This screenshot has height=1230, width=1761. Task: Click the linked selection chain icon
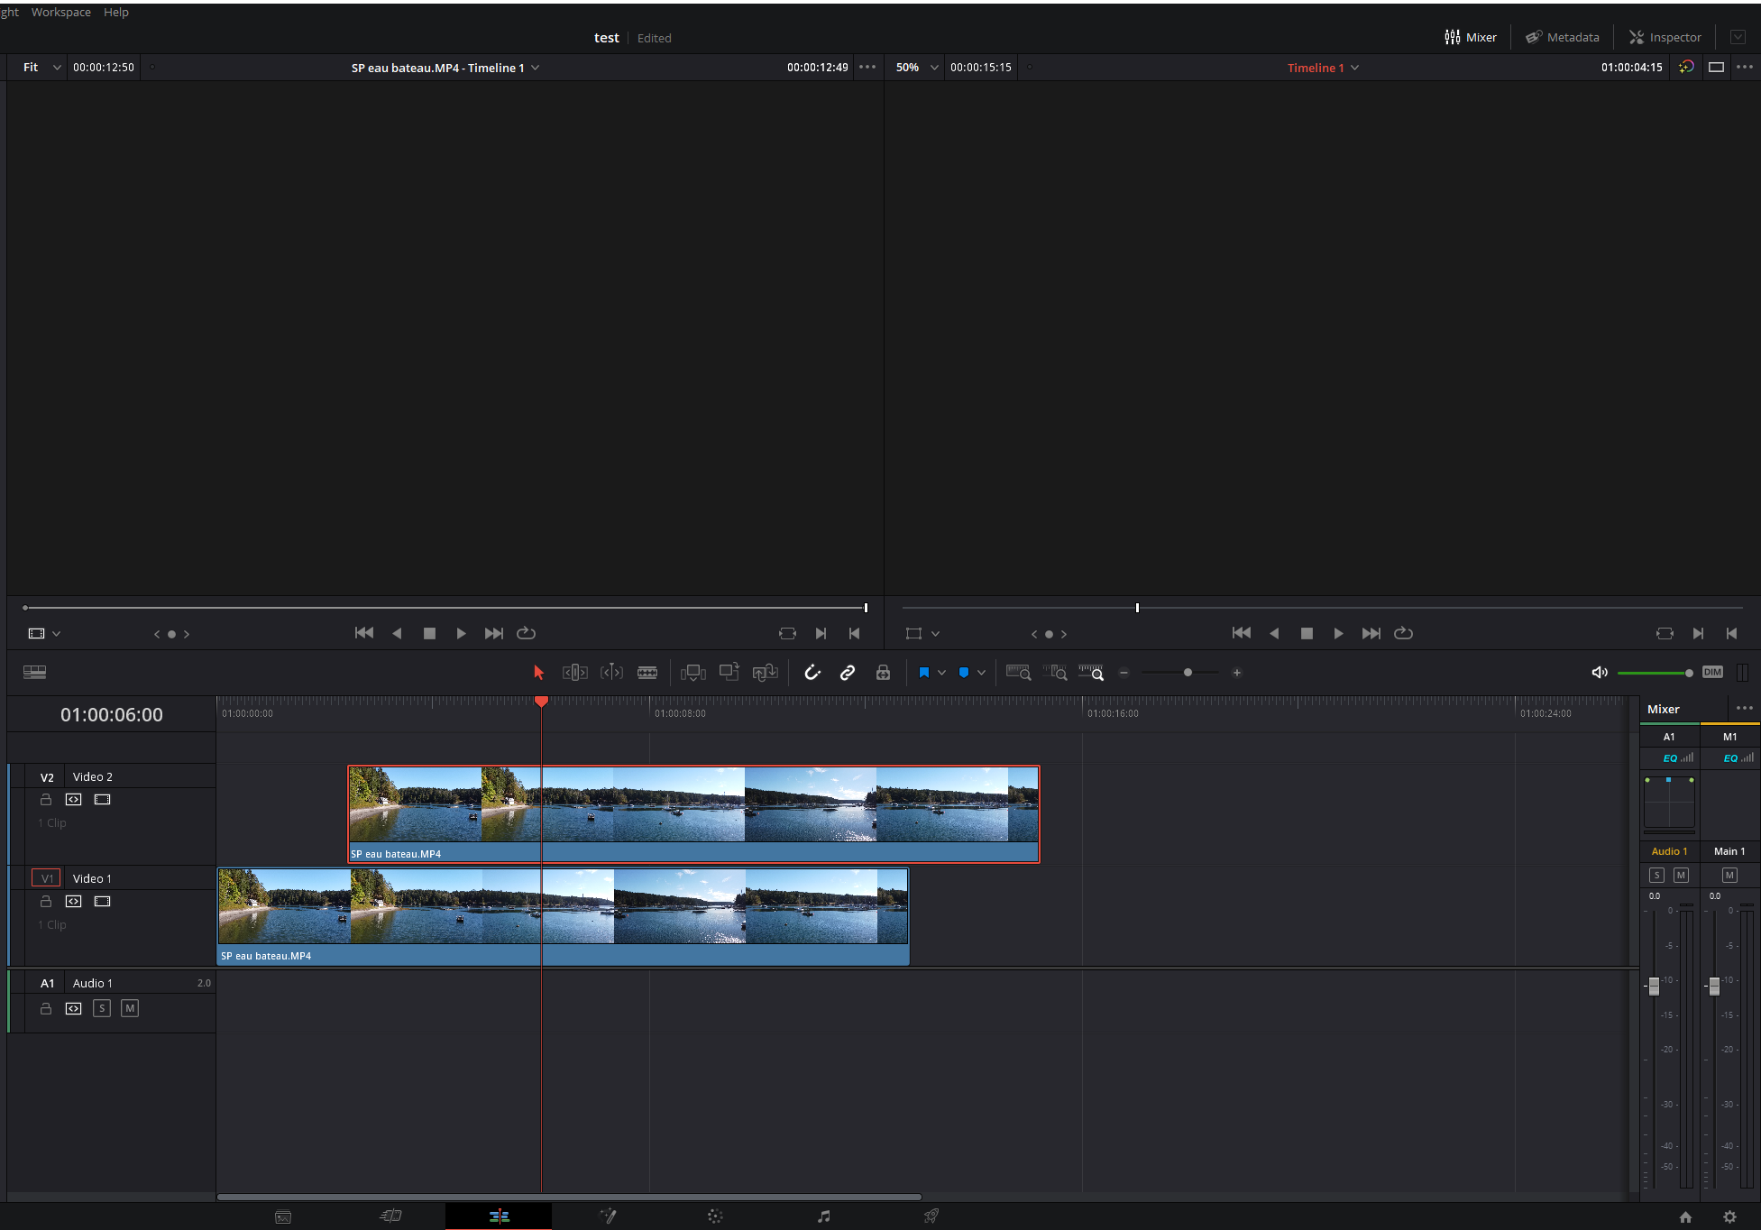tap(848, 673)
